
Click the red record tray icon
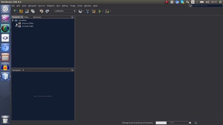pyautogui.click(x=167, y=2)
